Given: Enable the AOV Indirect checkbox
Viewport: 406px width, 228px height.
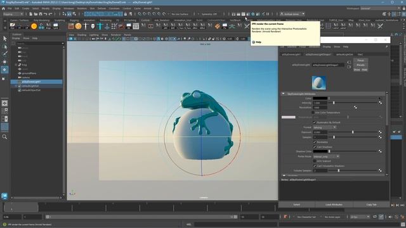Looking at the screenshot, I should click(315, 161).
